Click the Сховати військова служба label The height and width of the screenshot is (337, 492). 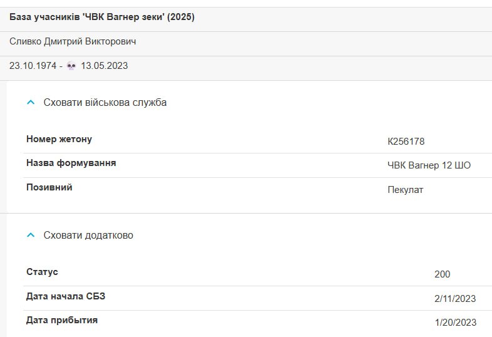[x=105, y=102]
